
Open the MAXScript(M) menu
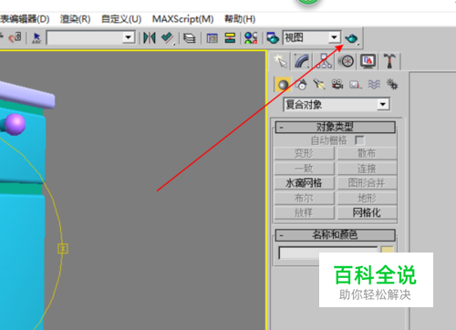pyautogui.click(x=182, y=19)
